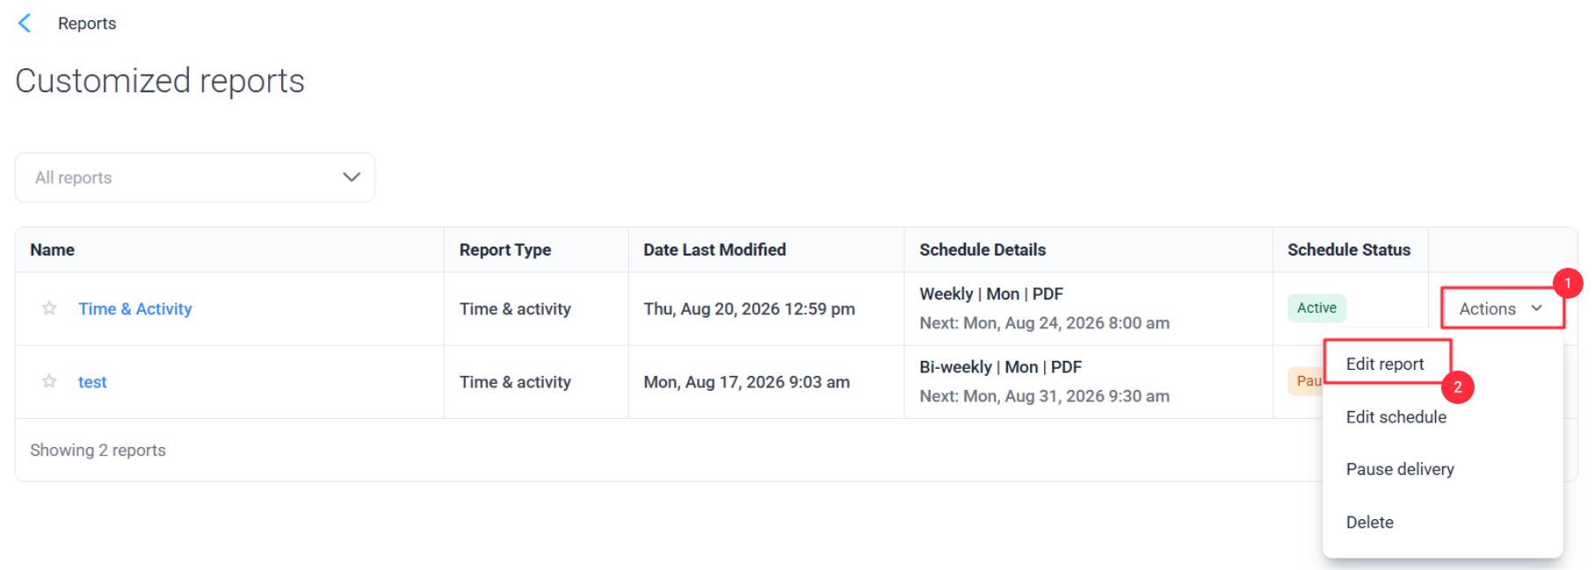
Task: Click the back arrow next to Reports
Action: 25,23
